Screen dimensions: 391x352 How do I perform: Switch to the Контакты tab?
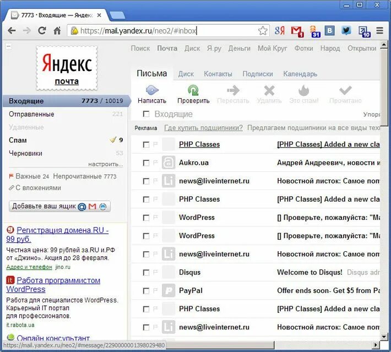point(218,74)
